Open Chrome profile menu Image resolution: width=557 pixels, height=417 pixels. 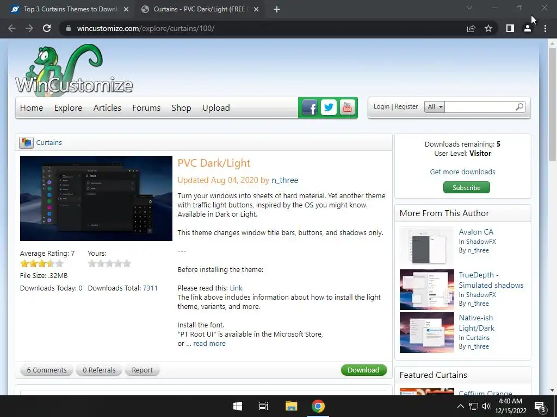[528, 28]
